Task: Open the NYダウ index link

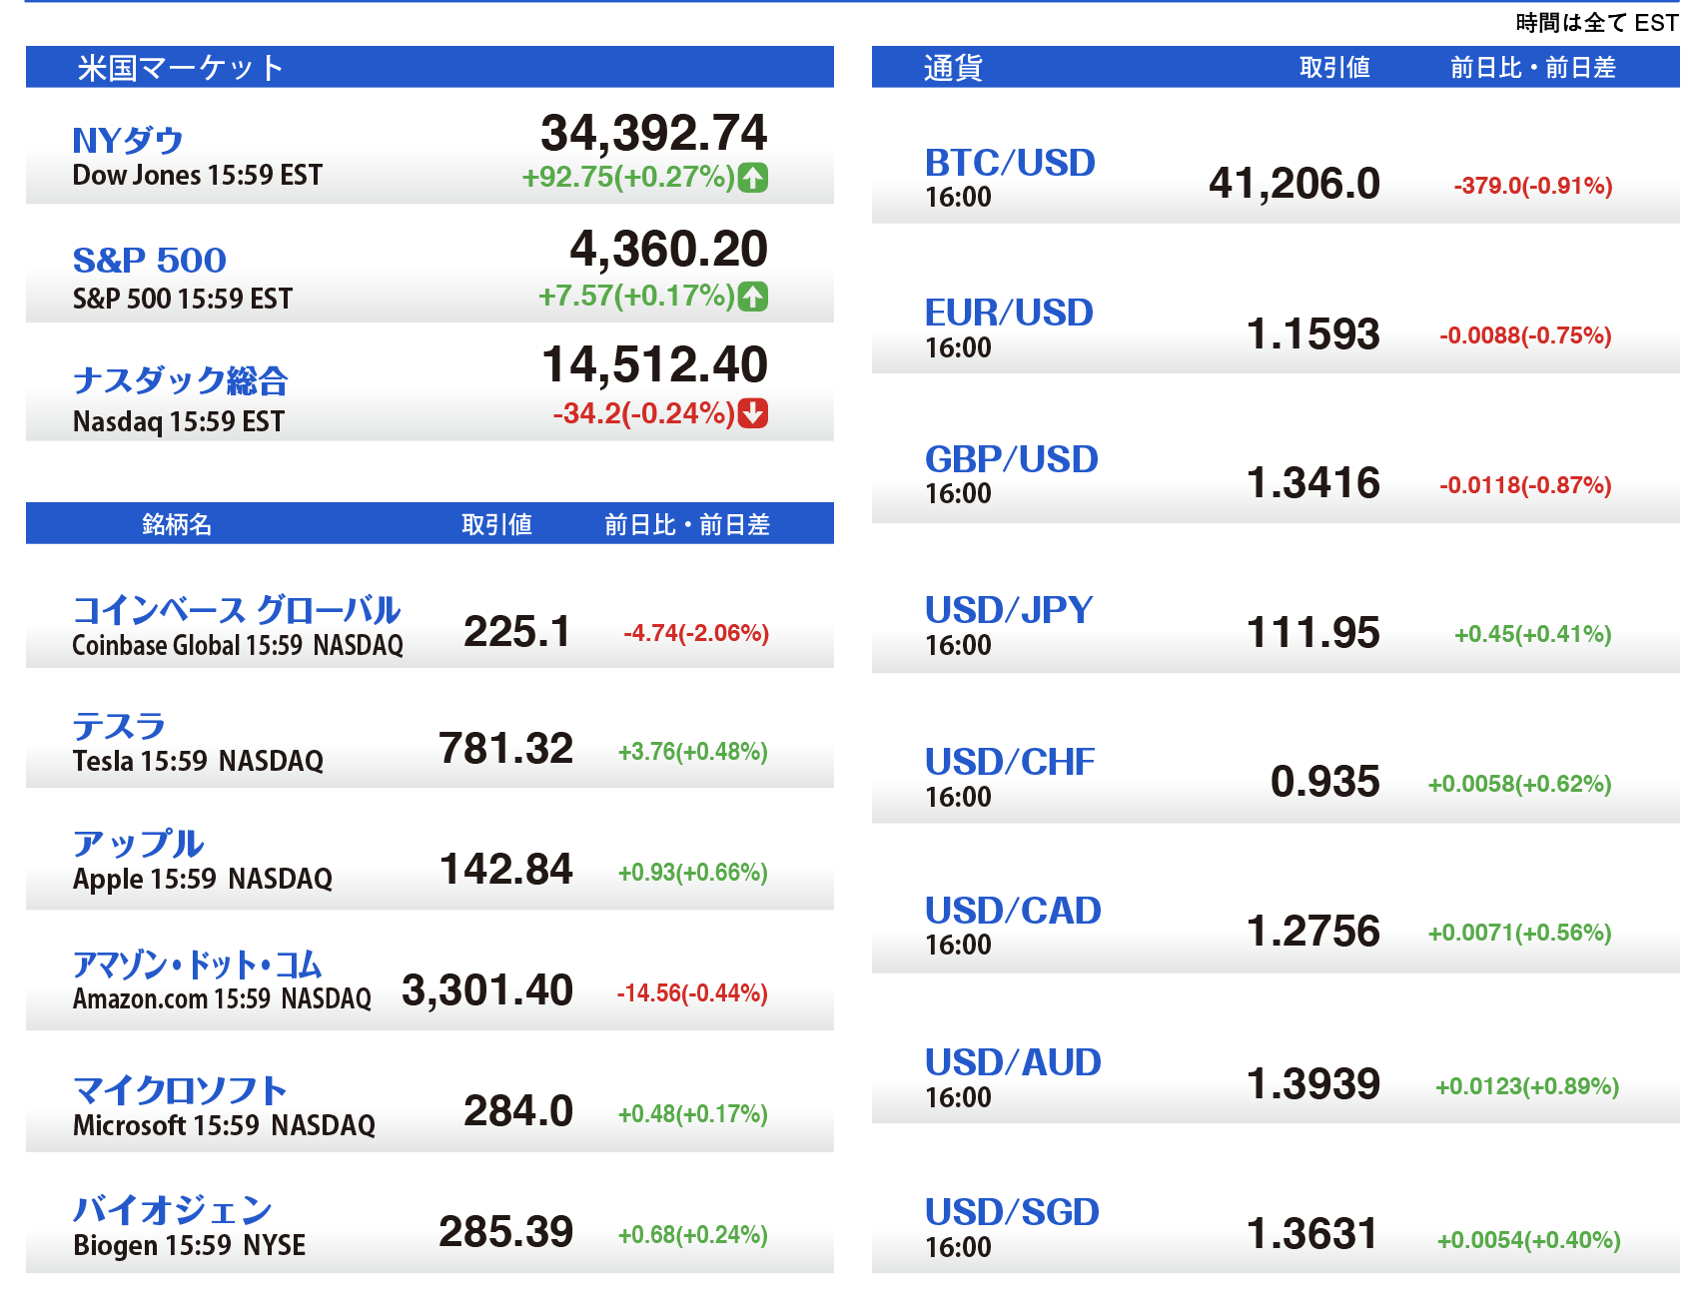Action: click(128, 141)
